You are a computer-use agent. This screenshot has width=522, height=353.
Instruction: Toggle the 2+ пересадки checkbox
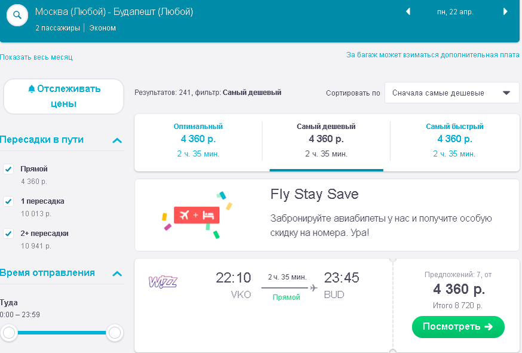click(x=9, y=234)
